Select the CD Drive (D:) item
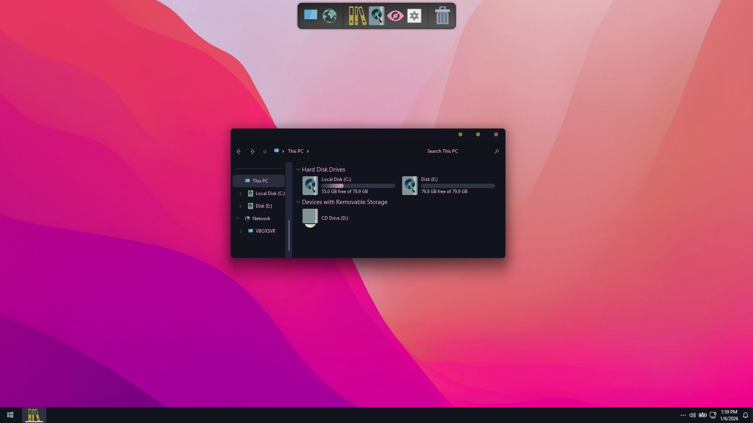 pos(335,218)
